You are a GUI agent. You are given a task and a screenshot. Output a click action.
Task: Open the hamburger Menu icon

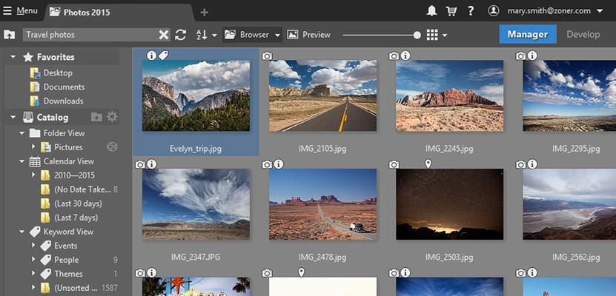[7, 11]
